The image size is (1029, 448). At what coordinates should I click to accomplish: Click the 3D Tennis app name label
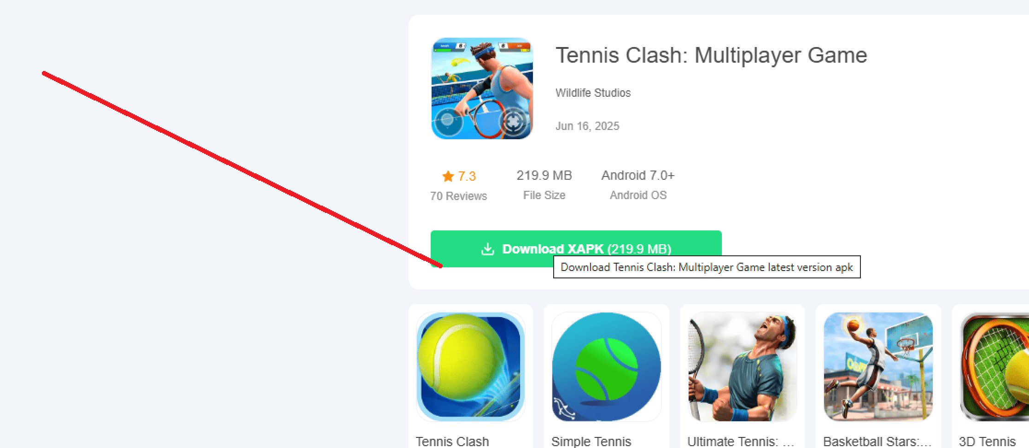(987, 441)
